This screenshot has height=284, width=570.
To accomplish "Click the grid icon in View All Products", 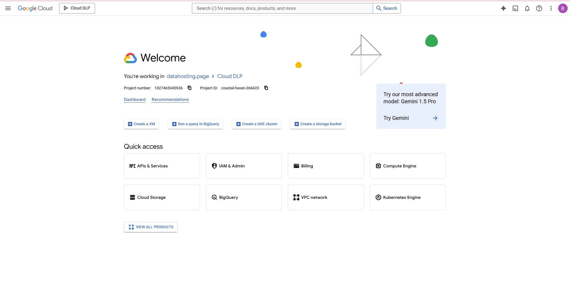I will [131, 227].
